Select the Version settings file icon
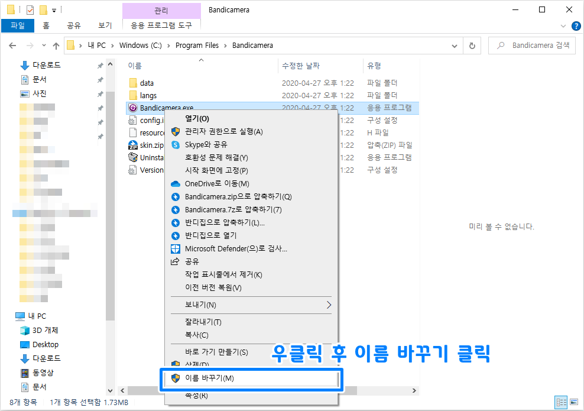 tap(132, 170)
